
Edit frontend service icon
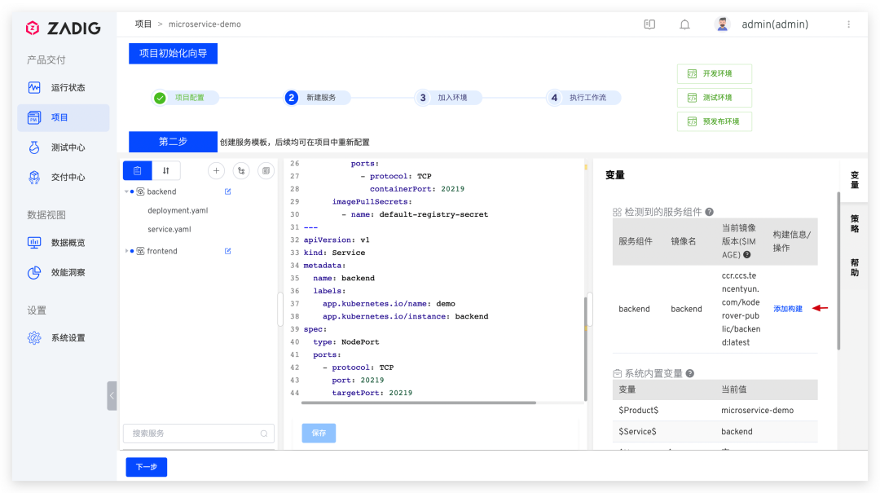228,251
